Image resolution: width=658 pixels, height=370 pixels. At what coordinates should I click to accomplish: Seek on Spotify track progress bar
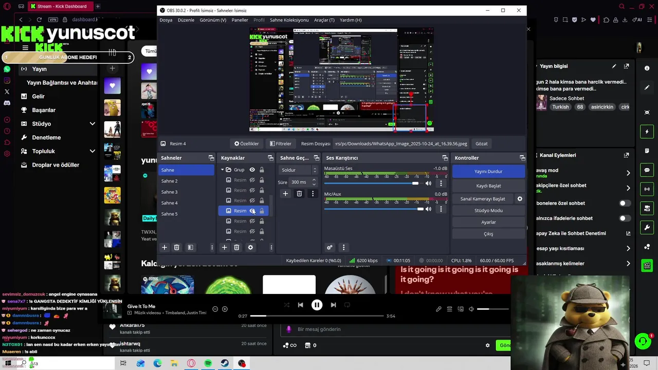point(317,316)
